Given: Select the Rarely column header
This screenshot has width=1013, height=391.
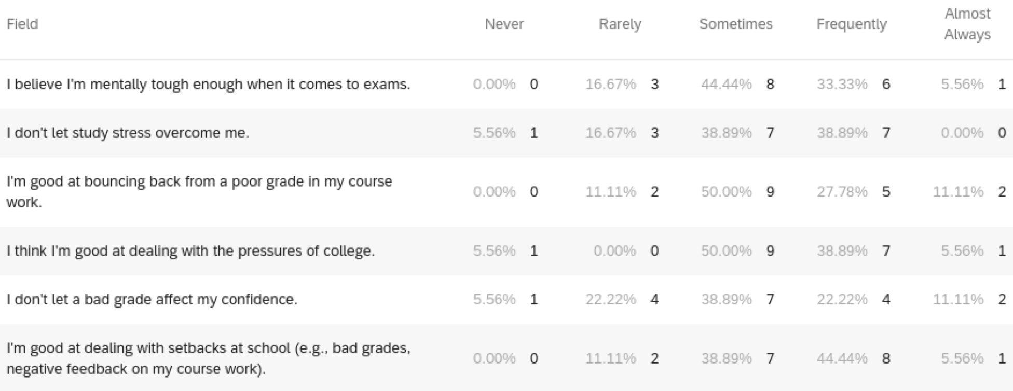Looking at the screenshot, I should pos(620,24).
